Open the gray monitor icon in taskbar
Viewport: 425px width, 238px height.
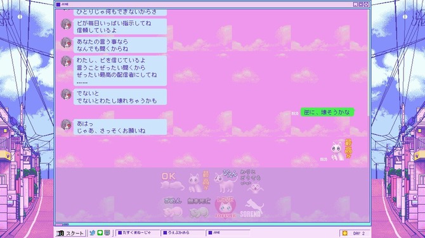[x=107, y=232]
